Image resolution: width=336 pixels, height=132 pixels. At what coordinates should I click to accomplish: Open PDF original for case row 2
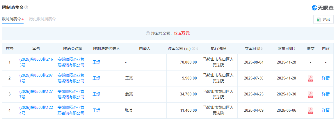(x=310, y=78)
